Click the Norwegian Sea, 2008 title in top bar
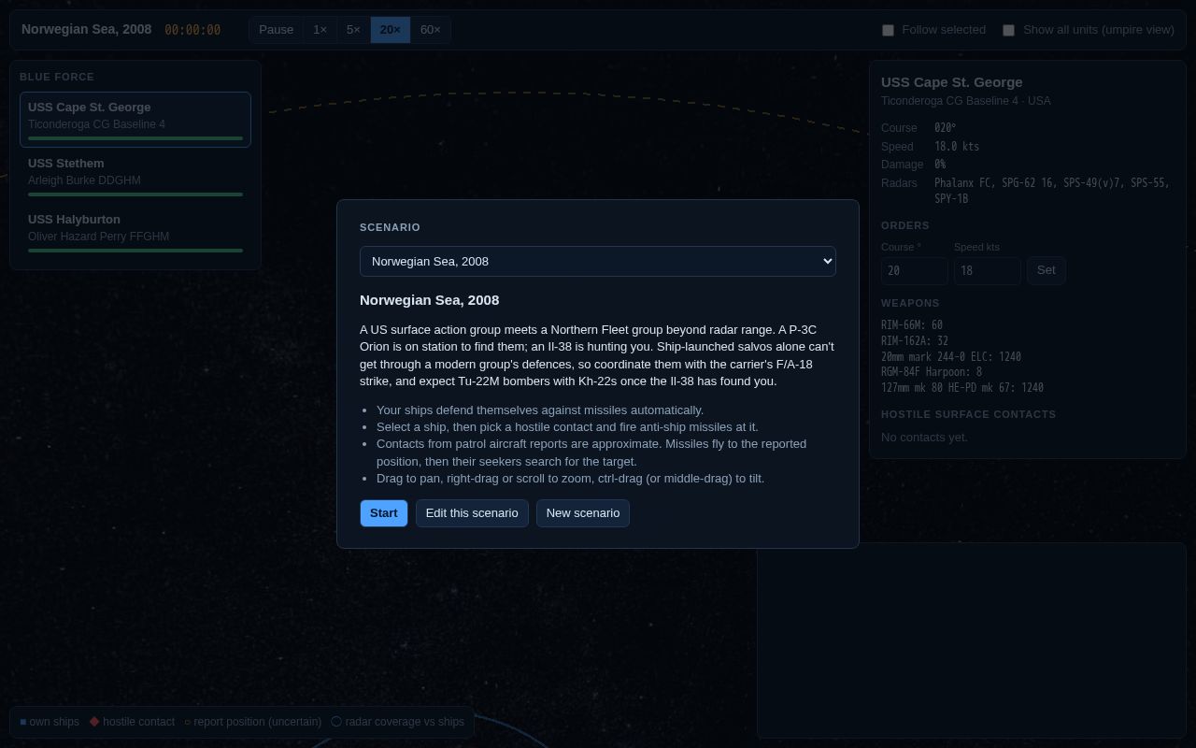Screen dimensions: 1196x748 pos(87,29)
